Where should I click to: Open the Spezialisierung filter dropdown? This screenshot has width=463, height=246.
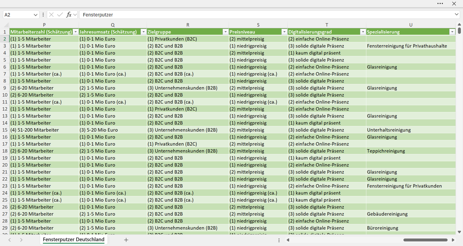[452, 32]
